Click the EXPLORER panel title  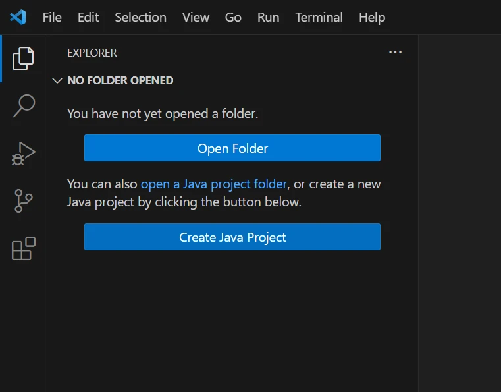[92, 53]
